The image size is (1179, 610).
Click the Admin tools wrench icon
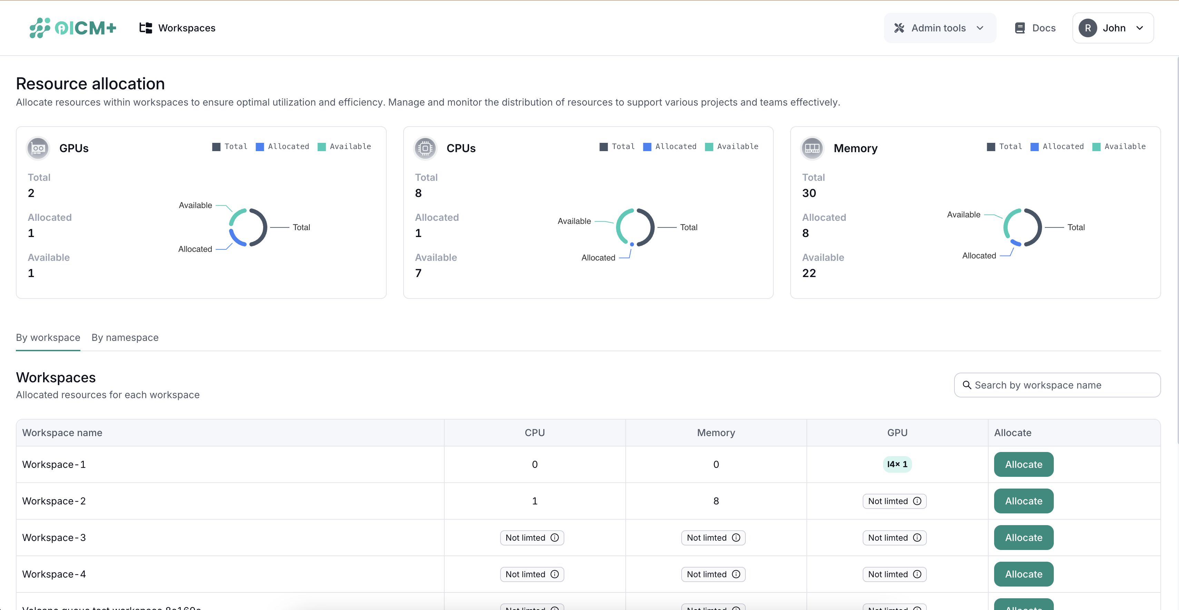(x=899, y=28)
